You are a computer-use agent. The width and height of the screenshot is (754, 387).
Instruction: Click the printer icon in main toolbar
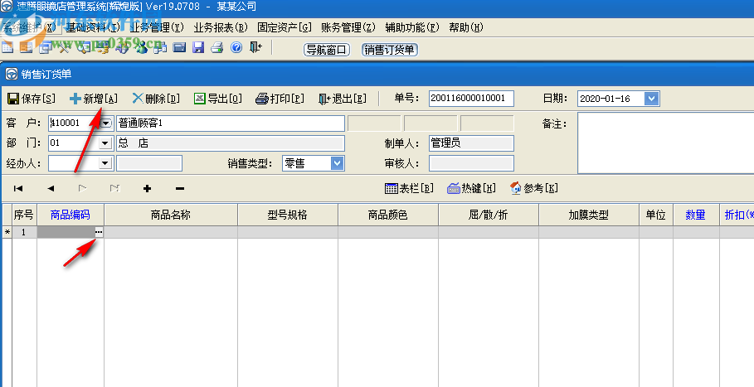(216, 47)
